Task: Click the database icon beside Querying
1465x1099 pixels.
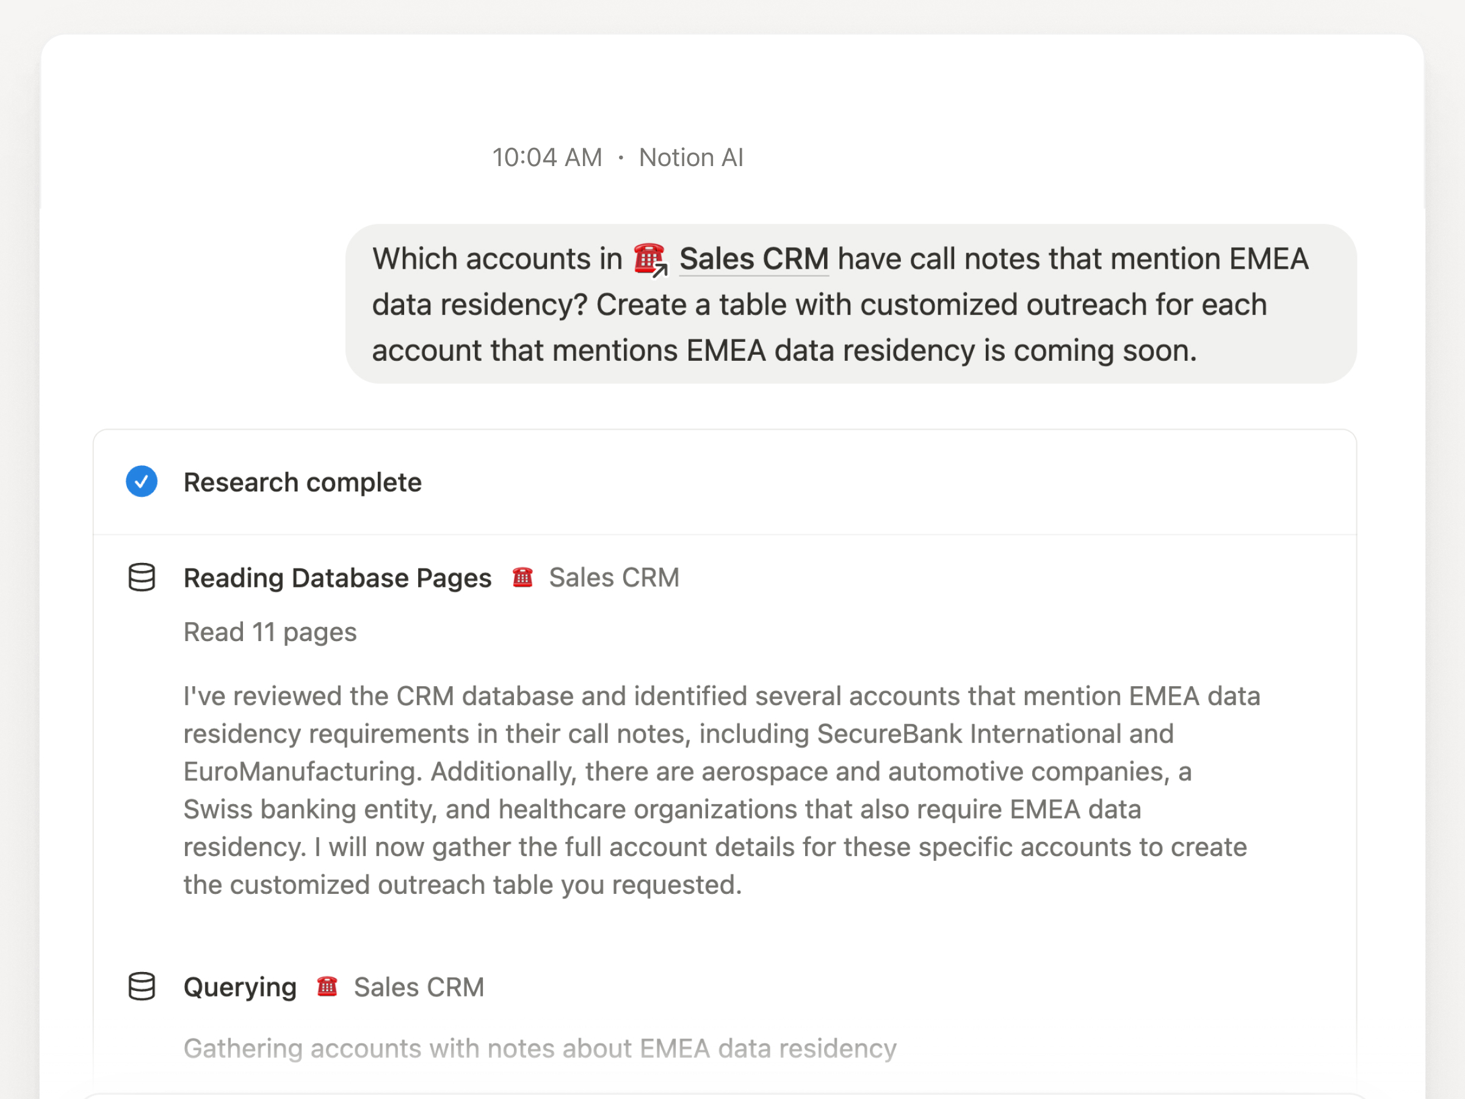Action: pos(142,987)
